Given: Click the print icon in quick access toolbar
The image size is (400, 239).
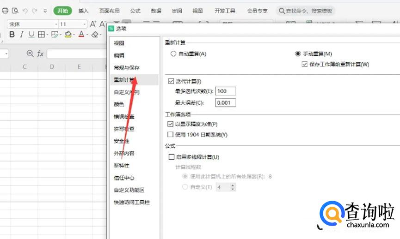Looking at the screenshot, I should [x=5, y=11].
